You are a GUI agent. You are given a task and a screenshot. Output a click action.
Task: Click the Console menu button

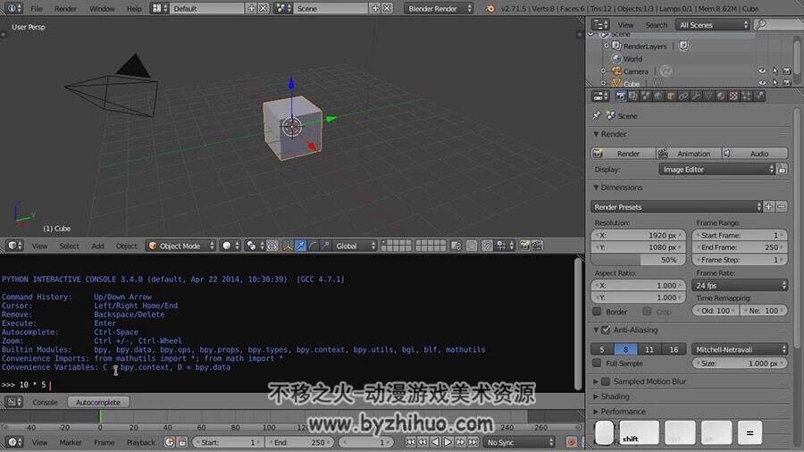click(45, 402)
